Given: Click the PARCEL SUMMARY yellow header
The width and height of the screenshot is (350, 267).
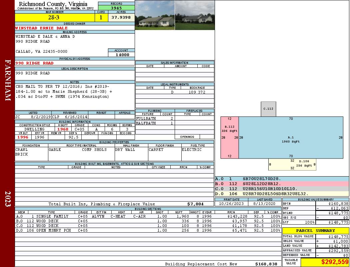Looking at the screenshot, I should [316, 231].
